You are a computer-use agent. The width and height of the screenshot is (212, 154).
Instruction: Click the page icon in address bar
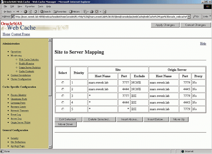(x=13, y=17)
